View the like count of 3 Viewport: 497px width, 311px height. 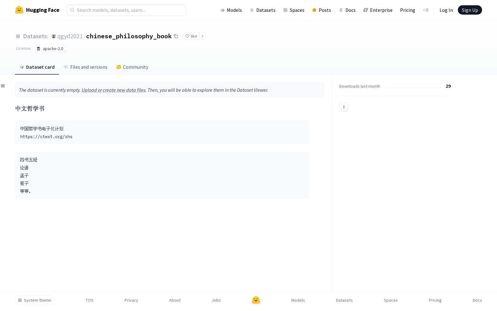[202, 36]
